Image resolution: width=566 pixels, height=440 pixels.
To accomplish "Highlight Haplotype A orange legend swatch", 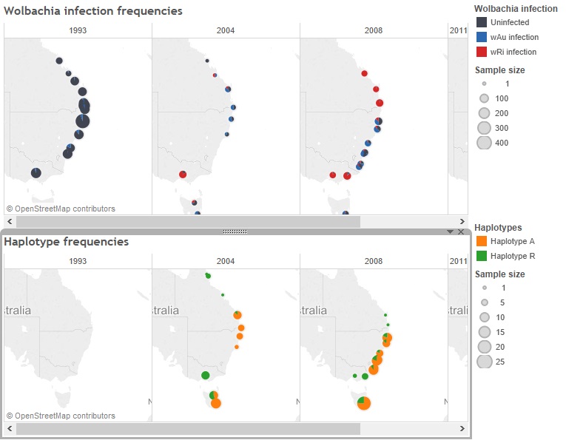I will (x=482, y=241).
